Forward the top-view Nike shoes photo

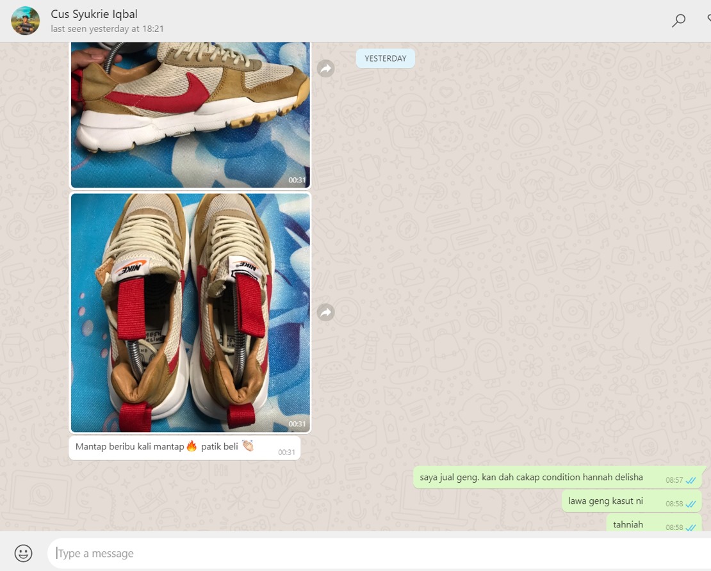[x=325, y=312]
